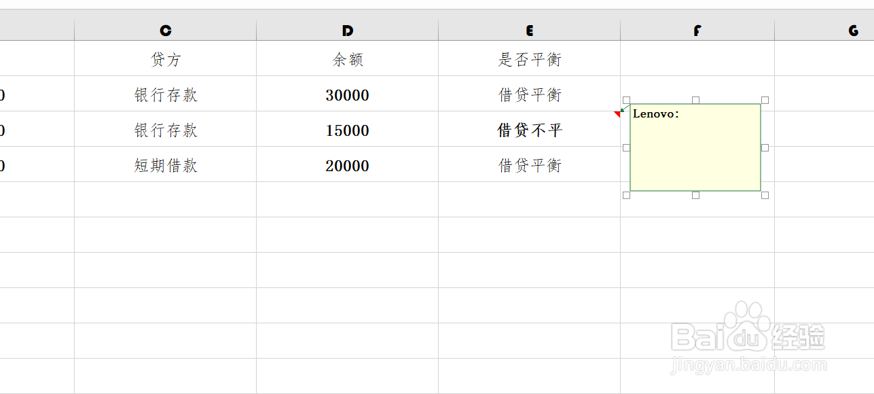Image resolution: width=874 pixels, height=394 pixels.
Task: Select 借贷平衡 cell in the 30000 row
Action: [x=530, y=94]
